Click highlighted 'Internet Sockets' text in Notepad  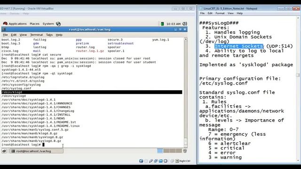(238, 46)
